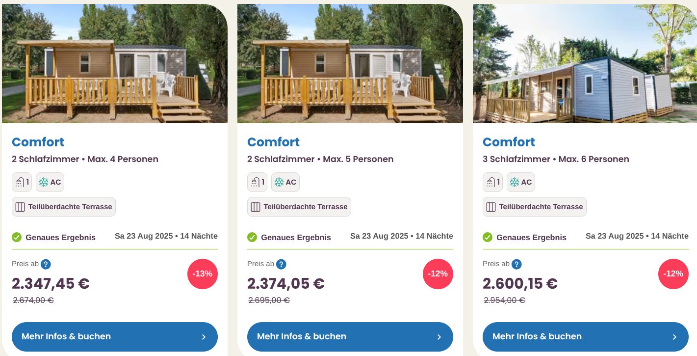Click the arrow chevron on the 6 Personen booking button
This screenshot has height=356, width=697.
tap(674, 337)
